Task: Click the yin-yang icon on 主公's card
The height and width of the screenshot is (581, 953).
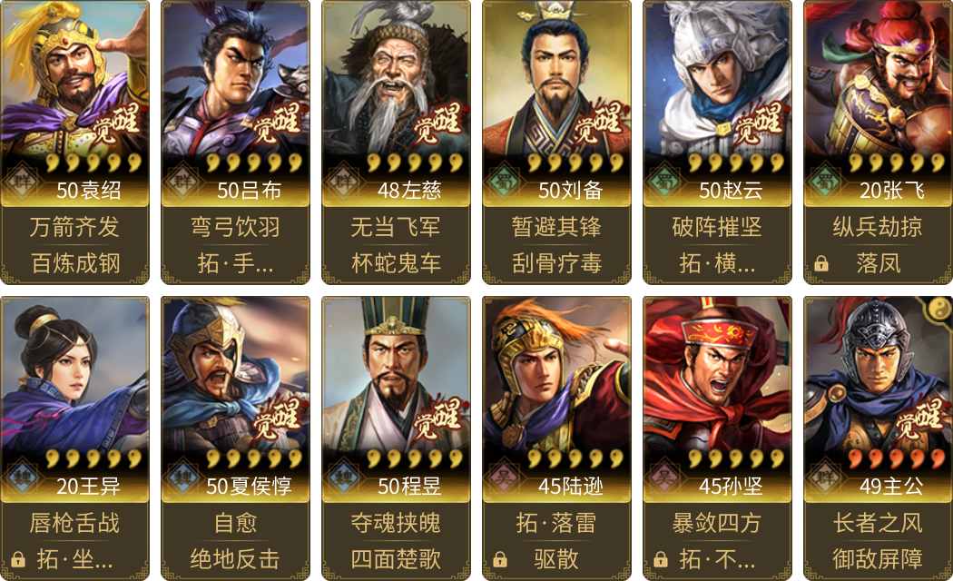Action: coord(939,310)
